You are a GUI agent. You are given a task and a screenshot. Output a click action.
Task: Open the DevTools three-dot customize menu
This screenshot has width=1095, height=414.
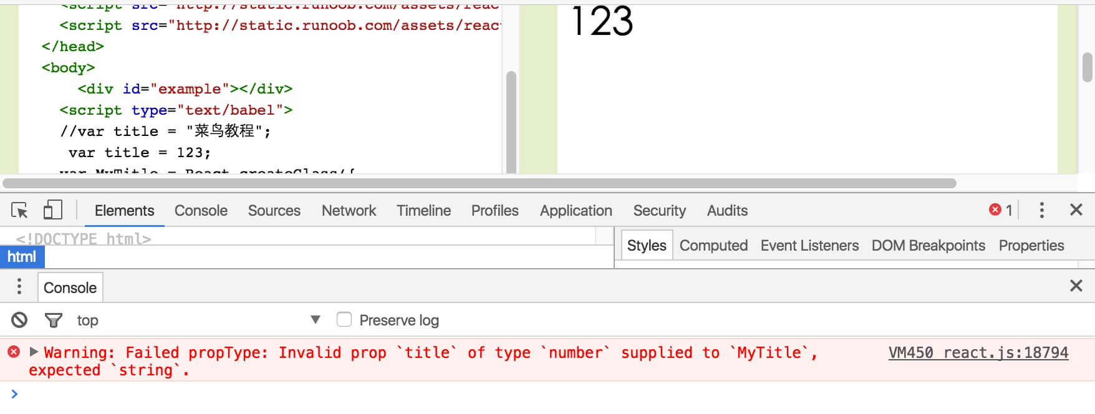coord(1041,210)
